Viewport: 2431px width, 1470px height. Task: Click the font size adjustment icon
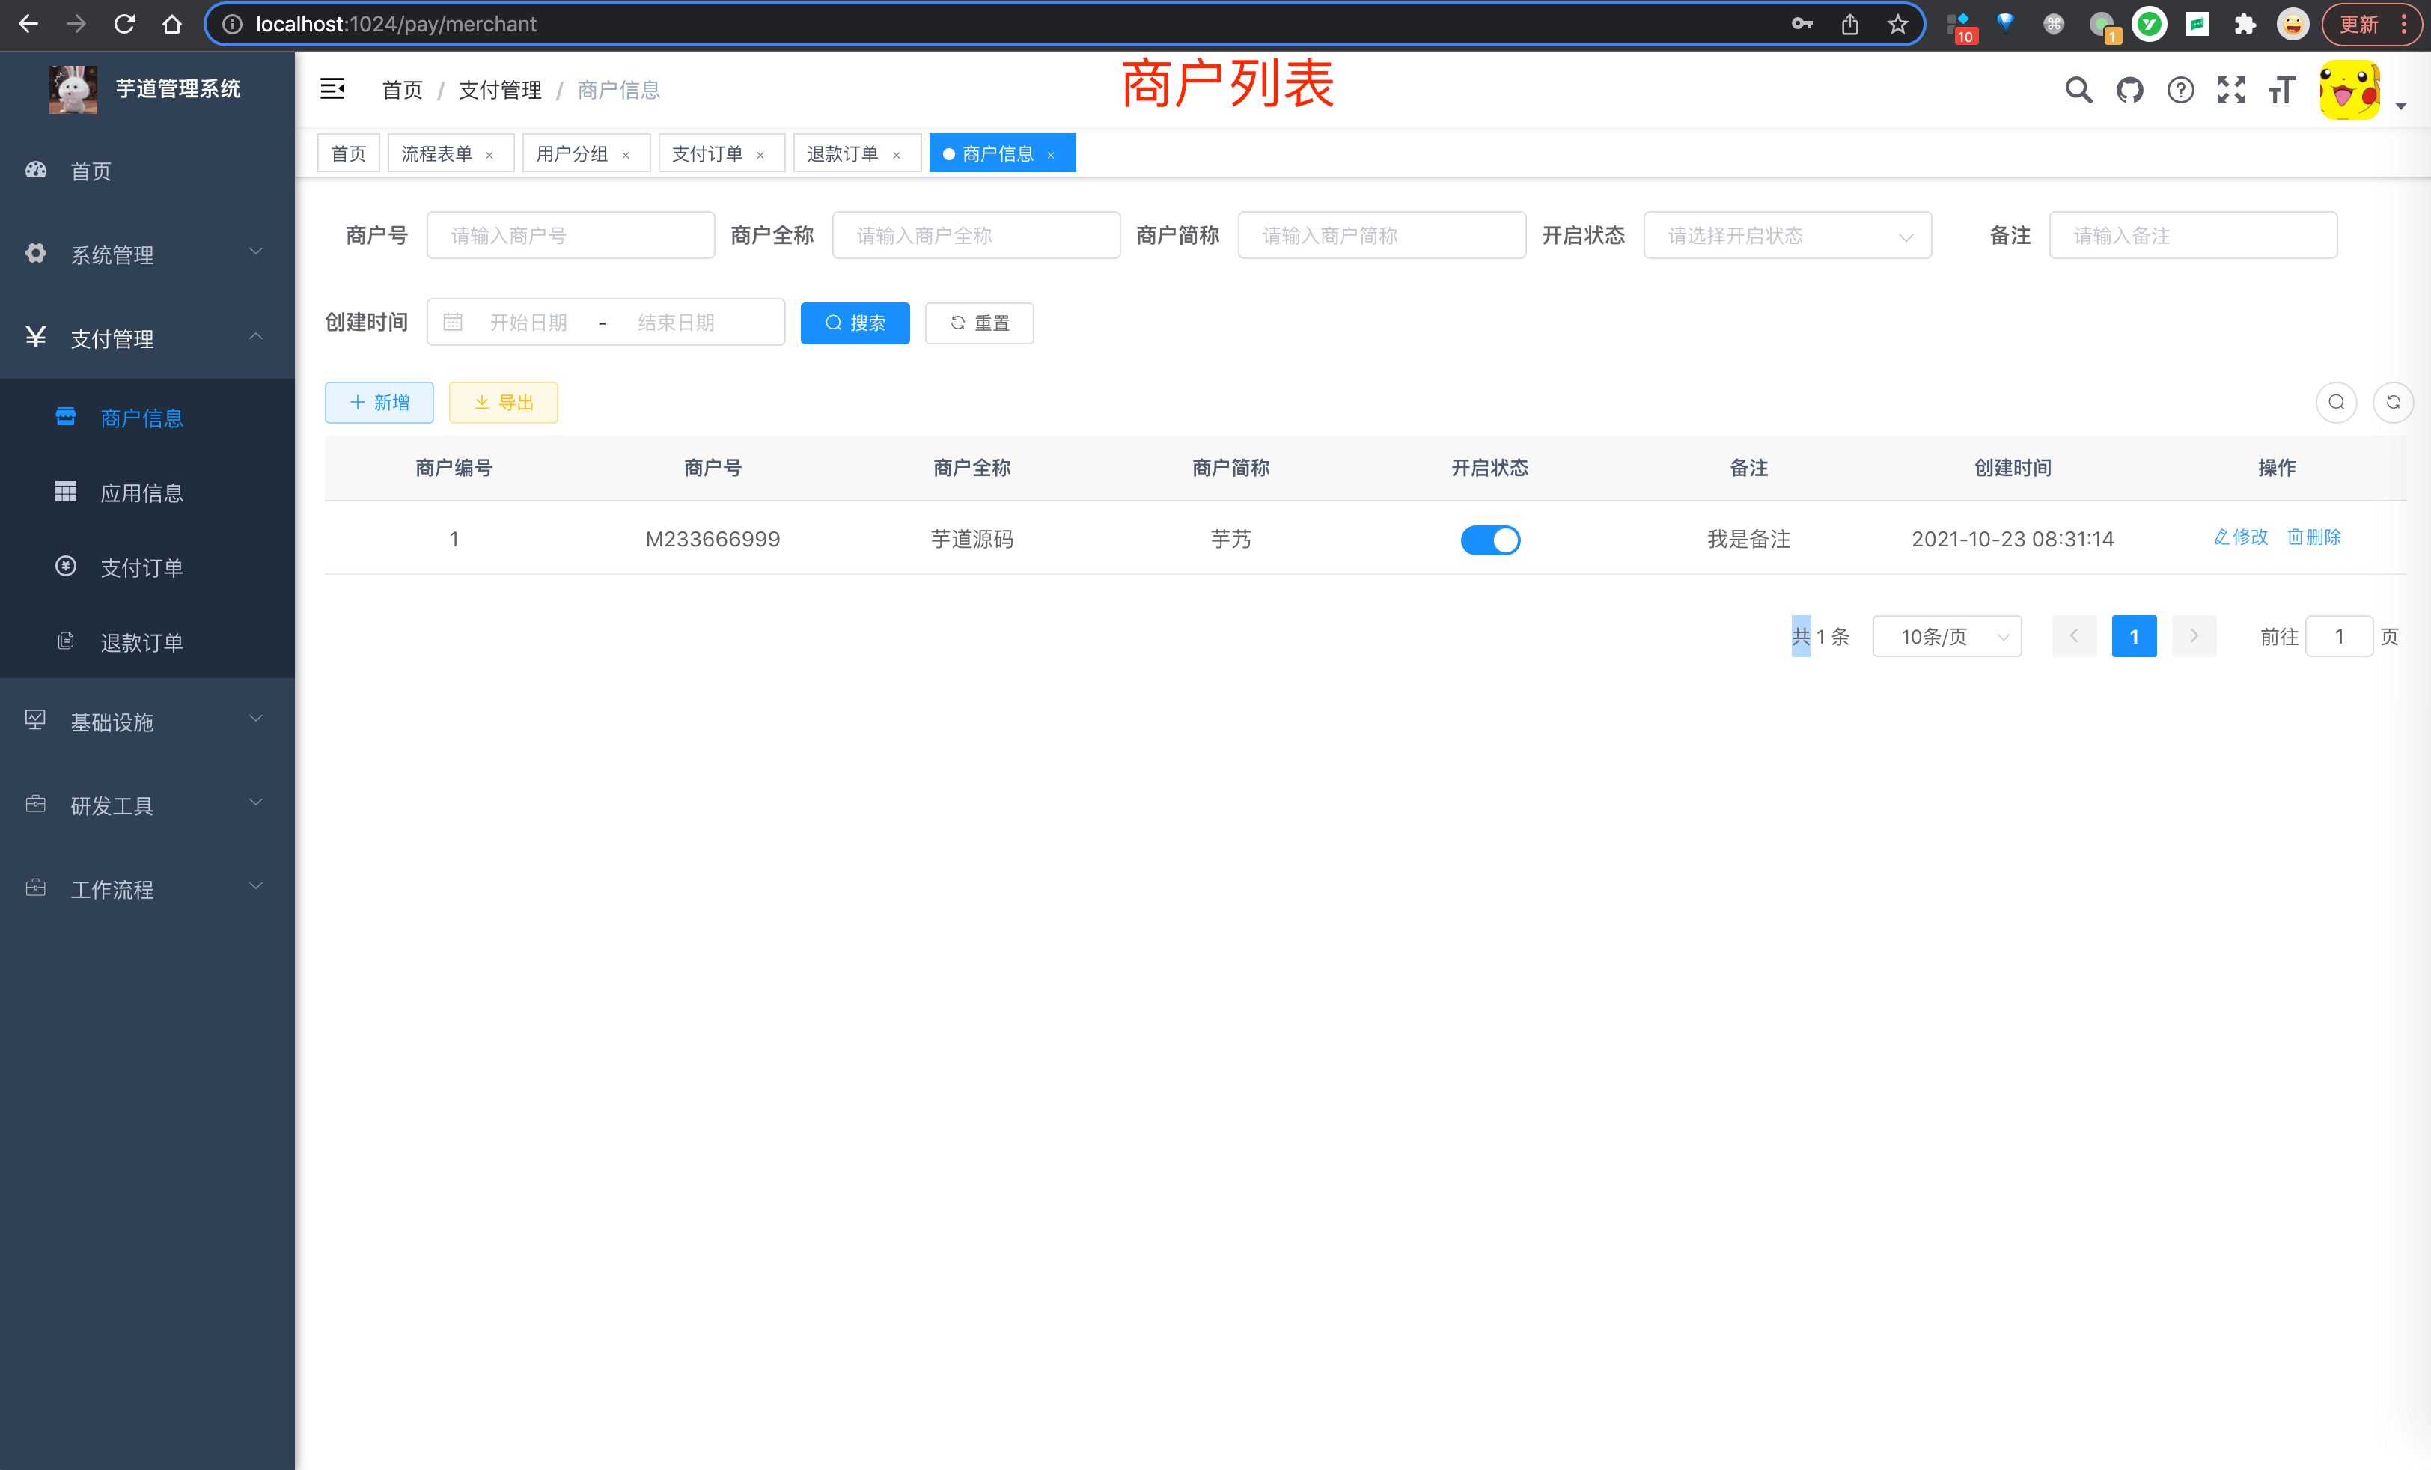pyautogui.click(x=2281, y=90)
